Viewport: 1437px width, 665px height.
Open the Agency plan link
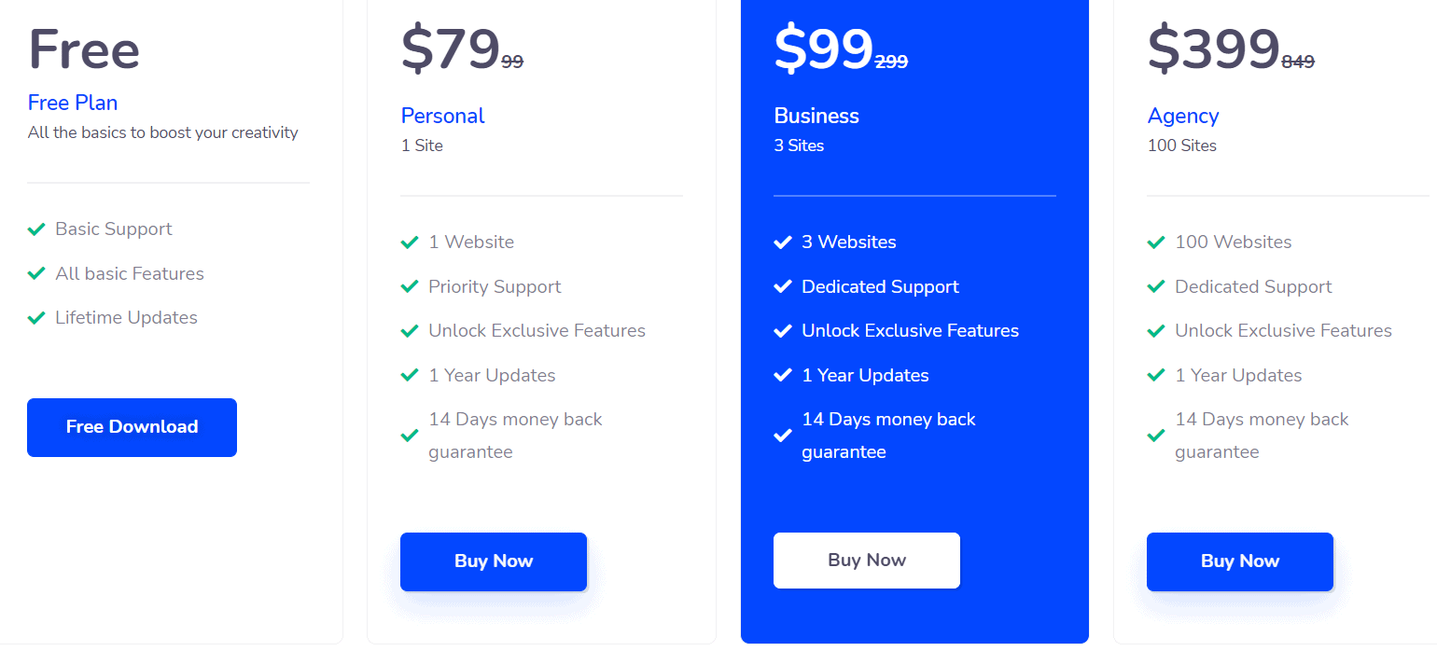pos(1183,116)
